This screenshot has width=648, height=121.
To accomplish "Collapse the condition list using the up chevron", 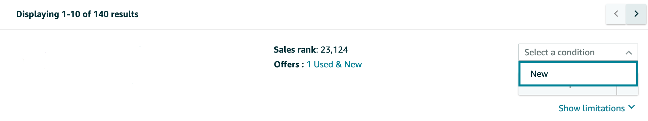I will click(x=629, y=53).
